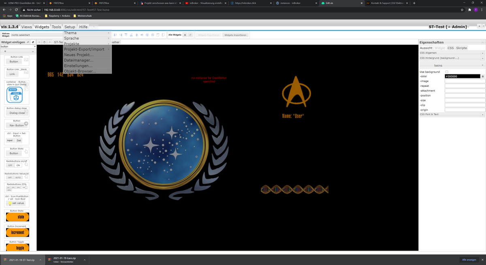Click the orange Starfleet delta logo on canvas
This screenshot has width=486, height=265.
point(296,91)
